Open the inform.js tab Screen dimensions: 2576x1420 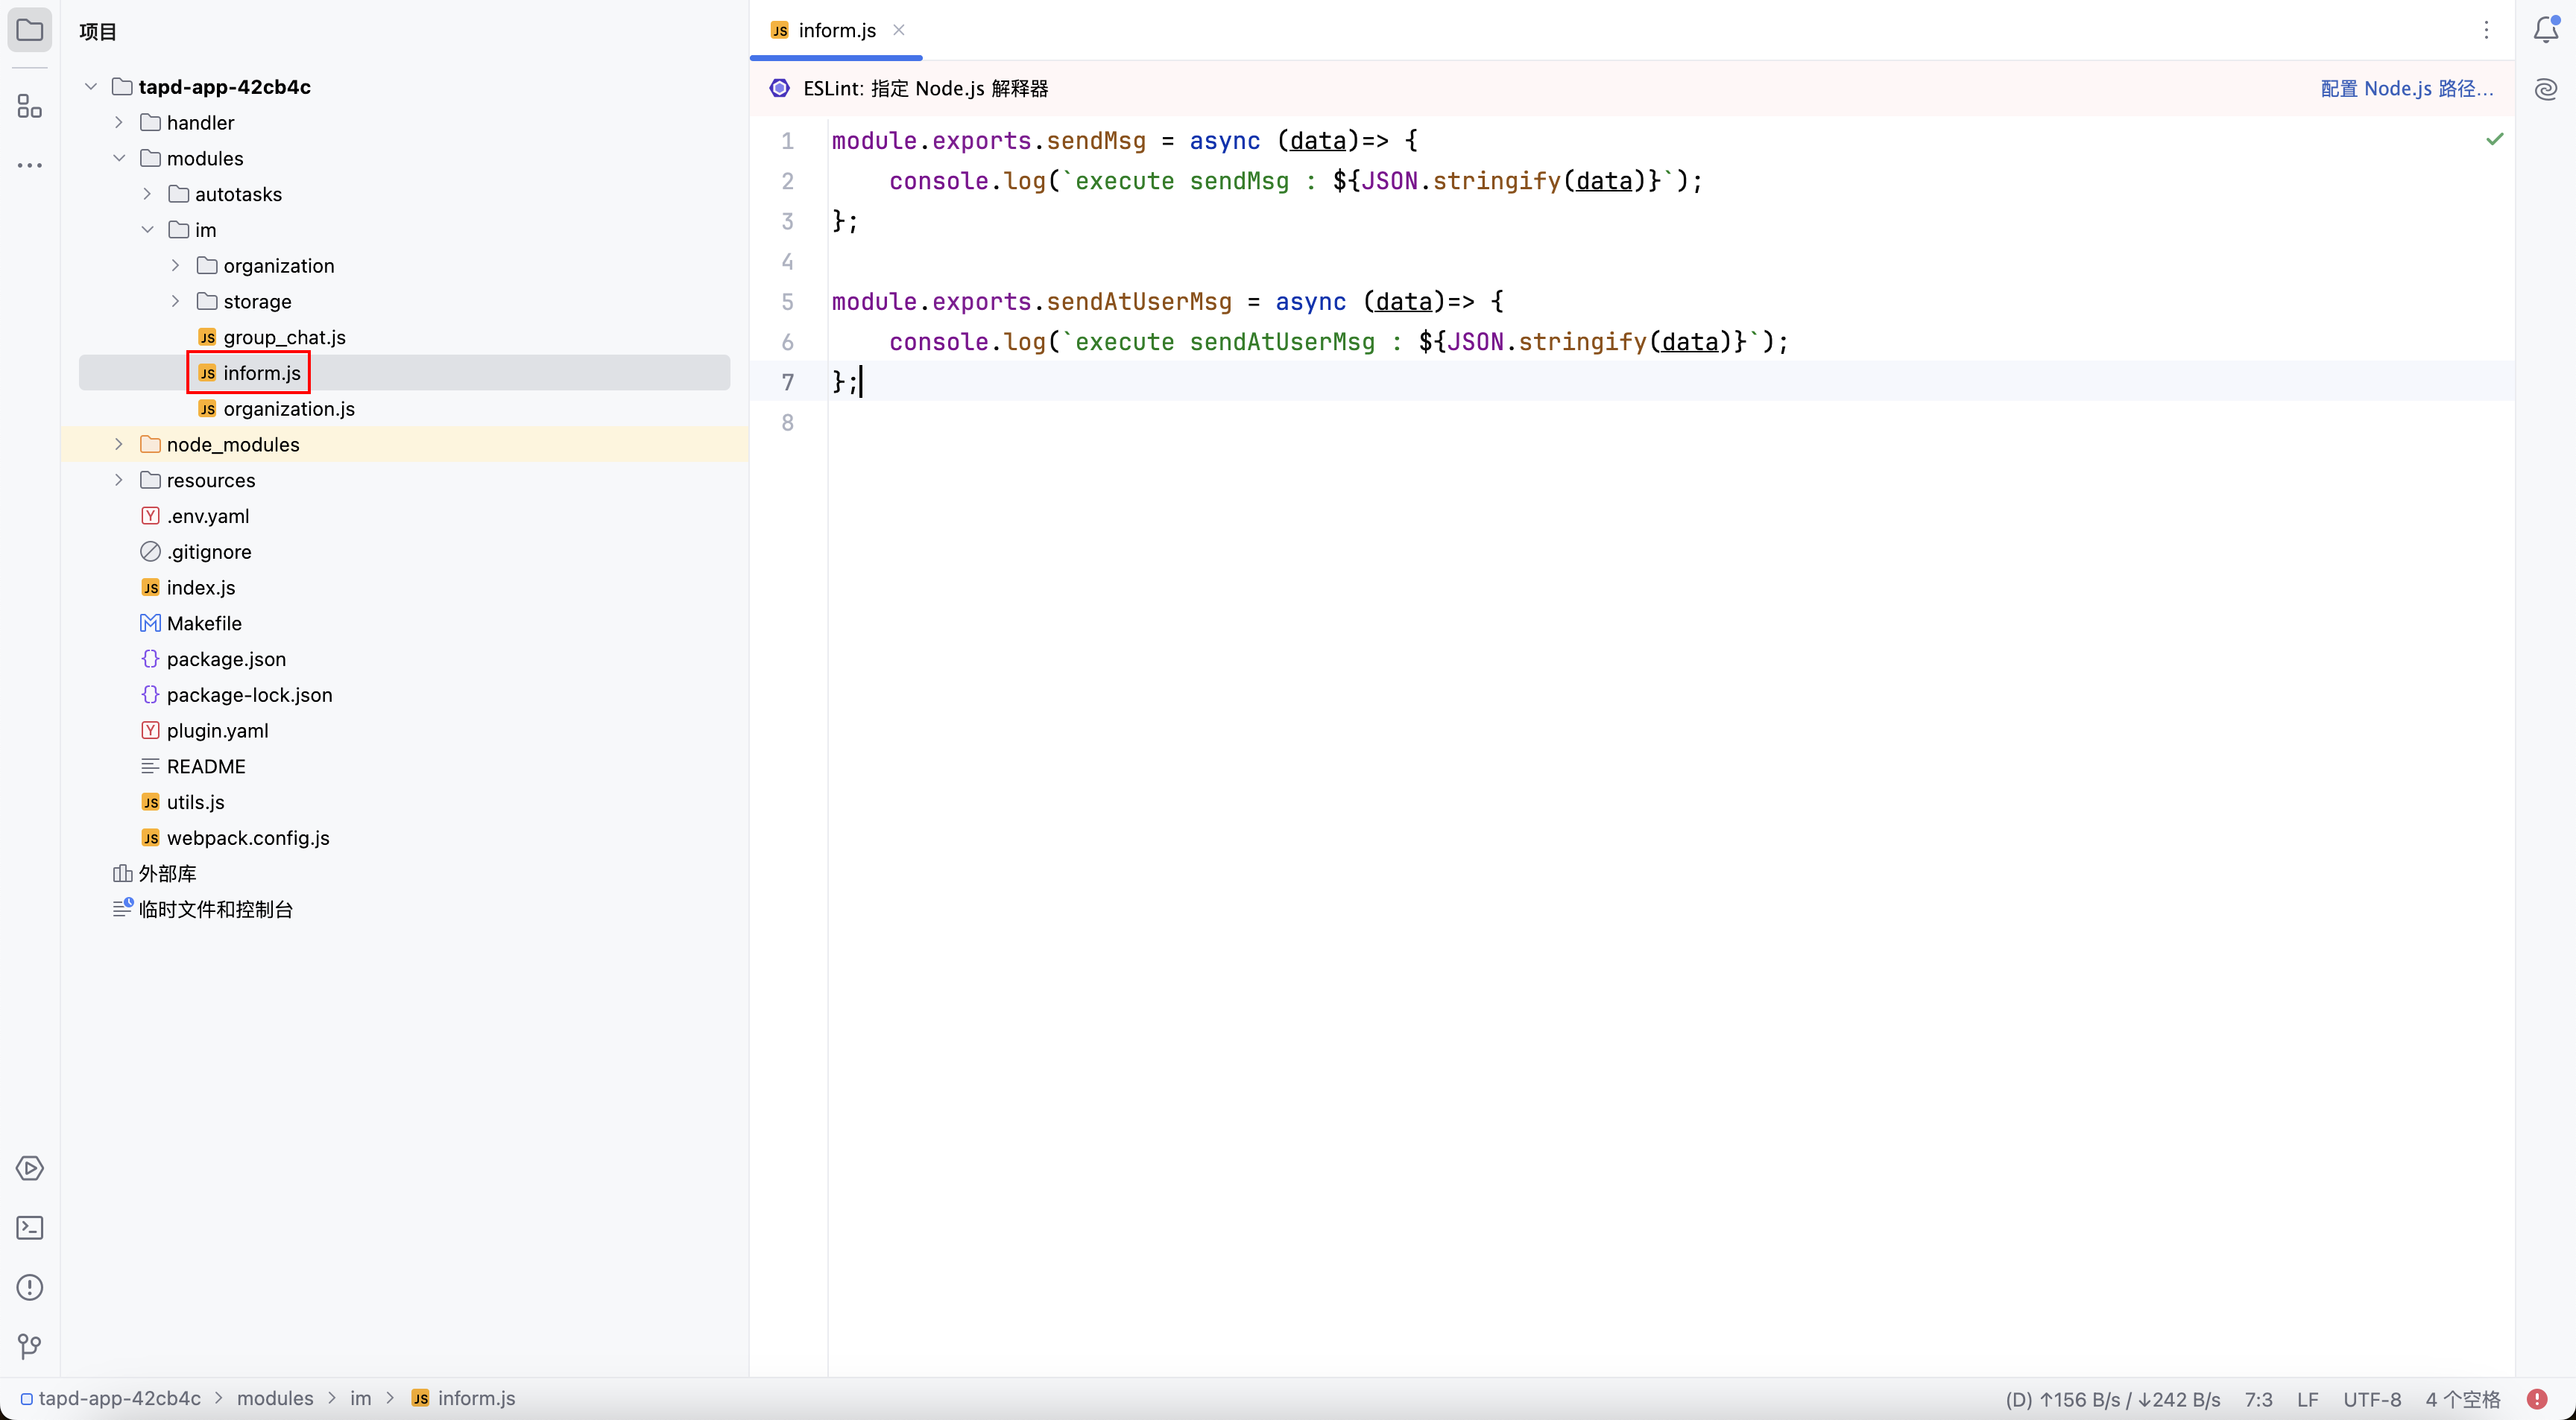point(836,30)
